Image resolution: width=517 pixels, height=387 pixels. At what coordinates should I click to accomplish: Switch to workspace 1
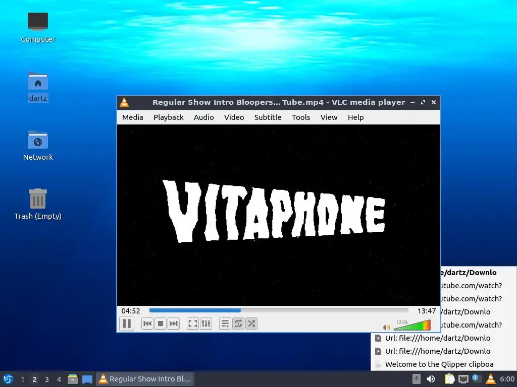point(22,379)
